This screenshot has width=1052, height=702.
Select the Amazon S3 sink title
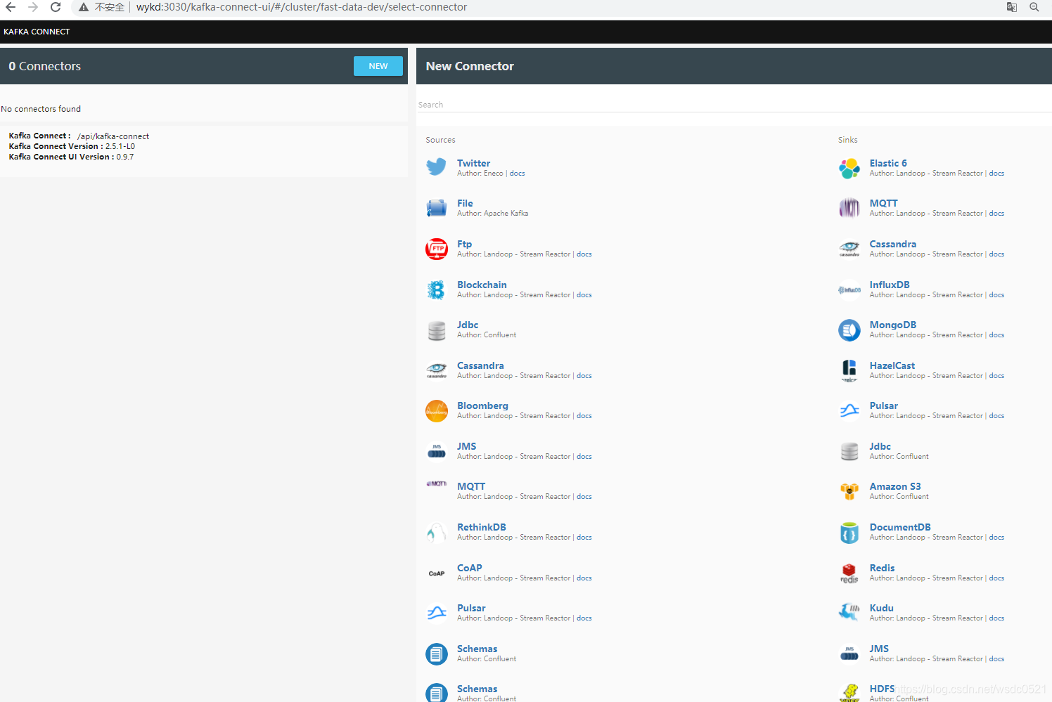coord(895,486)
